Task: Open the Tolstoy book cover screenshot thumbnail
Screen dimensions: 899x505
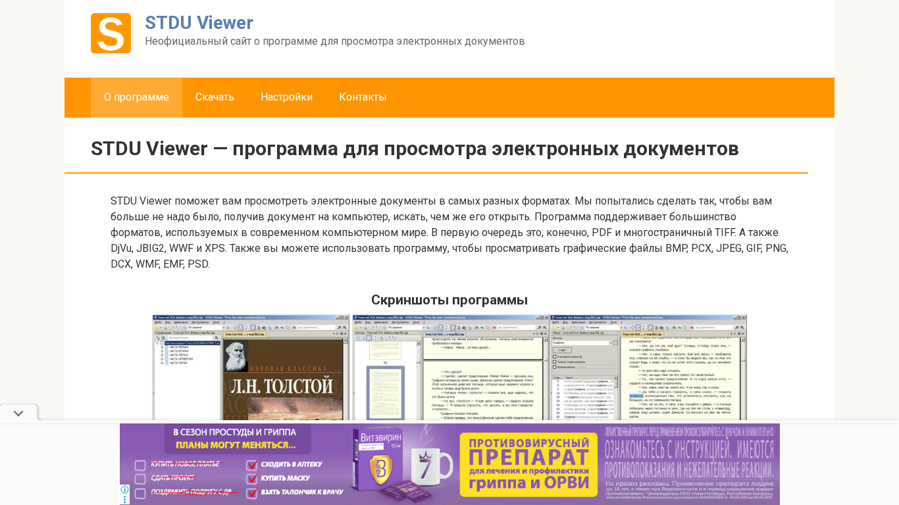Action: tap(251, 367)
